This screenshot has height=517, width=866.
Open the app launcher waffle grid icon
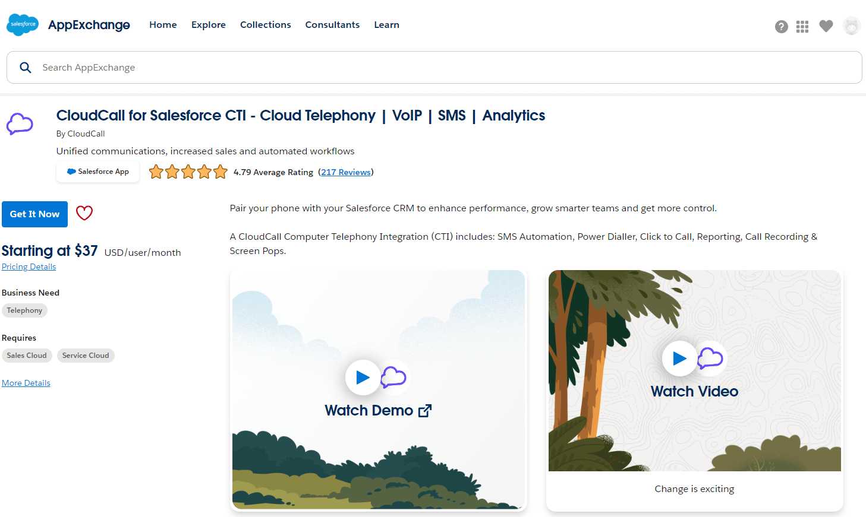[802, 27]
